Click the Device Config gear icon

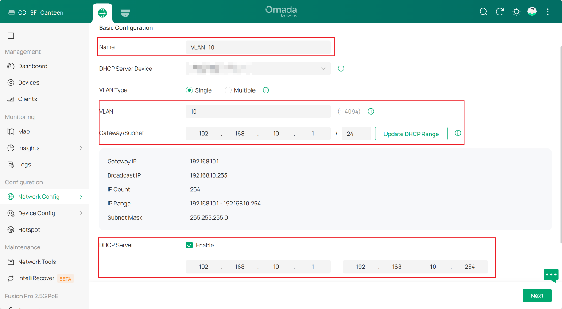pos(11,213)
